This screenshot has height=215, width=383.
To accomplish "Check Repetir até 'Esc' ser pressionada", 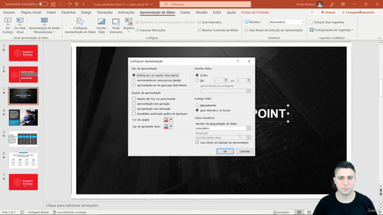I will pos(134,99).
